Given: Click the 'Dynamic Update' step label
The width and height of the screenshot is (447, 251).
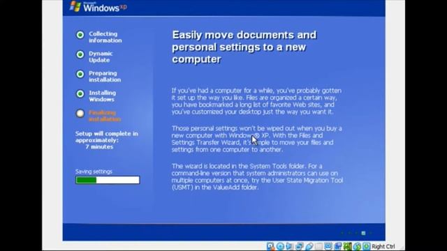Looking at the screenshot, I should coord(101,56).
